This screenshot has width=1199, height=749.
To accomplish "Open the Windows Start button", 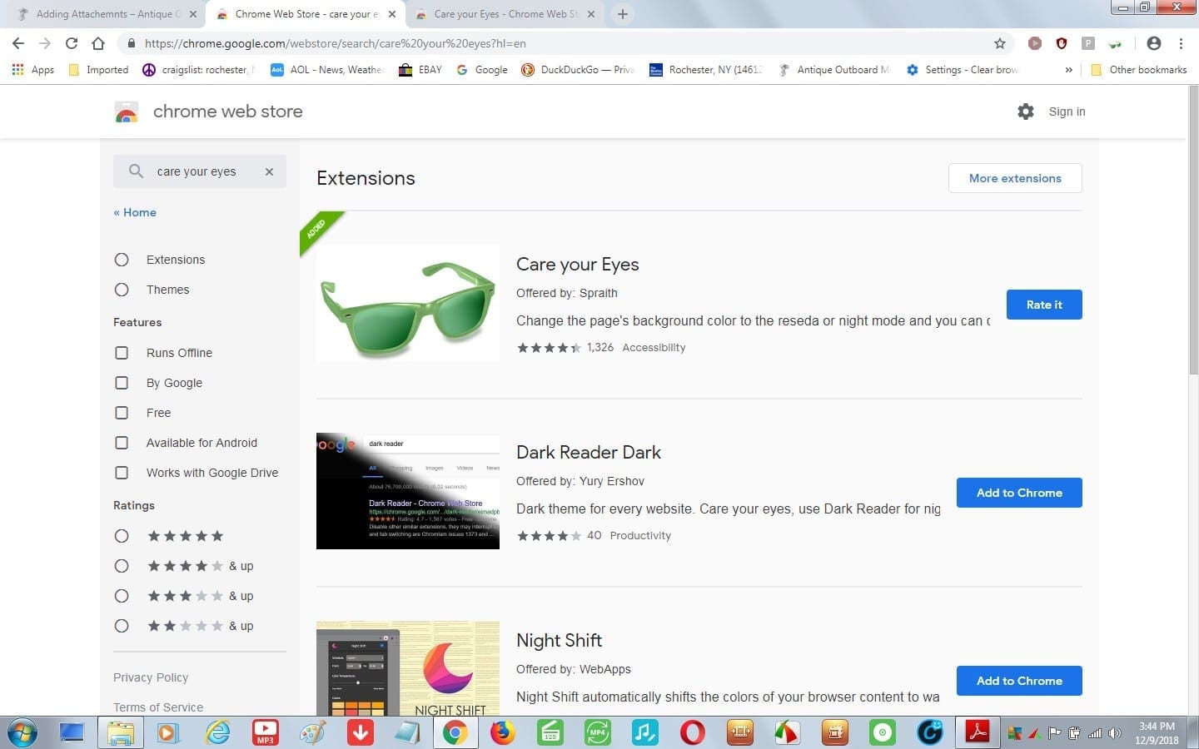I will coord(22,732).
